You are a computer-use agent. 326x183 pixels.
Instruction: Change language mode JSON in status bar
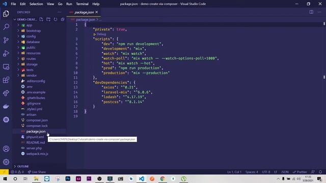[285, 172]
